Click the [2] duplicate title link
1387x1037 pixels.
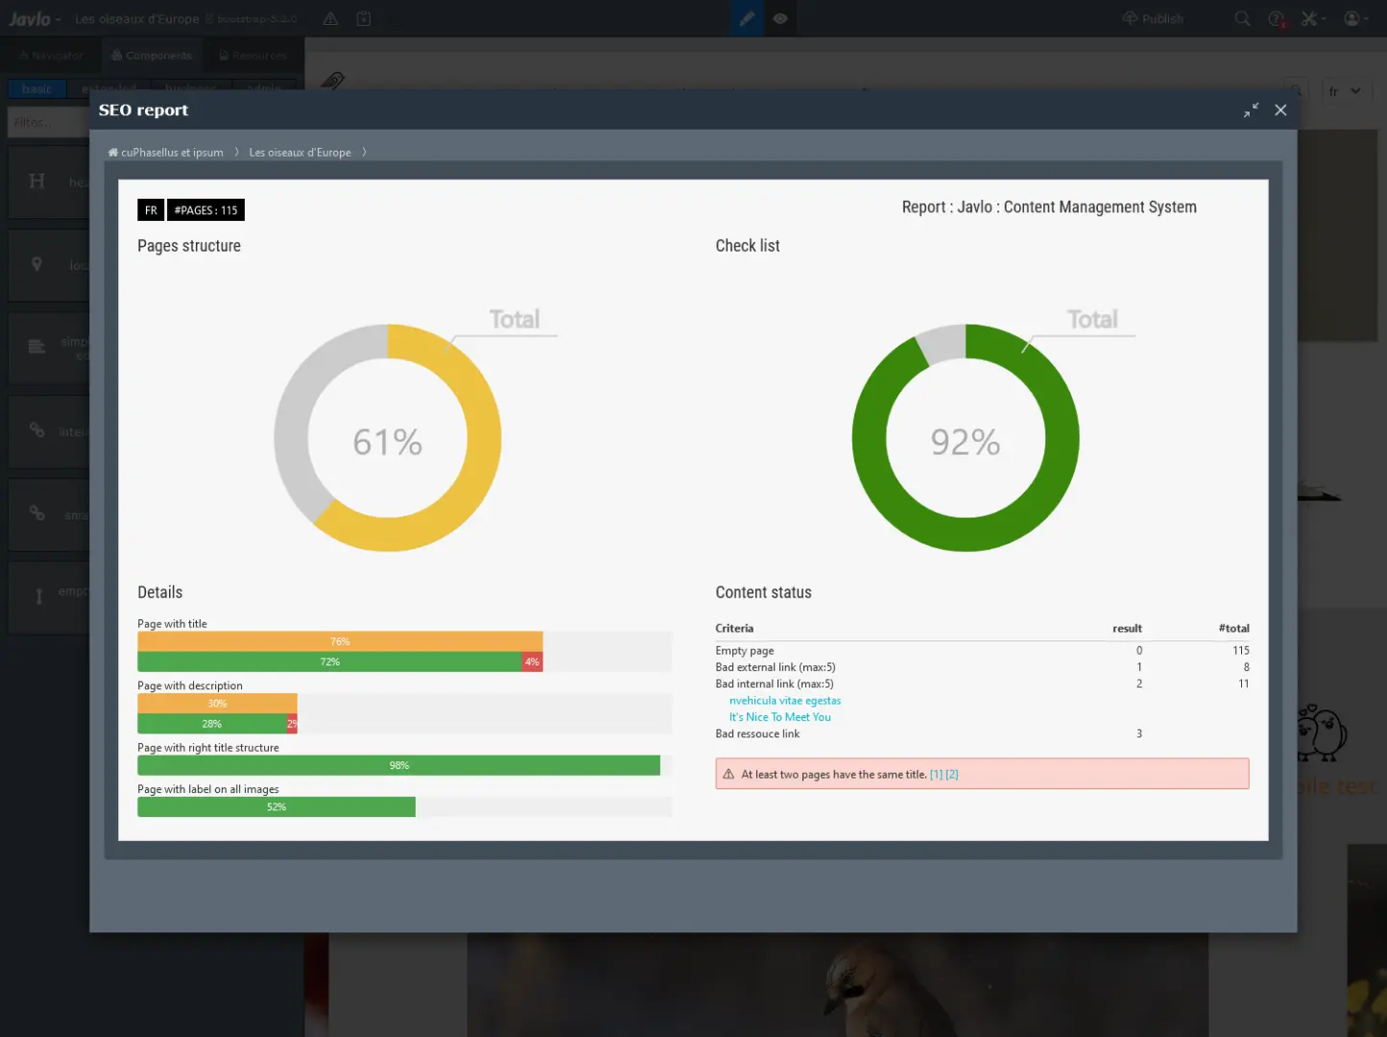[x=952, y=775]
